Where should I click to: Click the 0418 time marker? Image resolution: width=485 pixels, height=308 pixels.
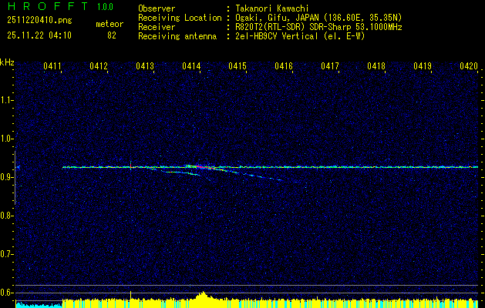click(376, 66)
